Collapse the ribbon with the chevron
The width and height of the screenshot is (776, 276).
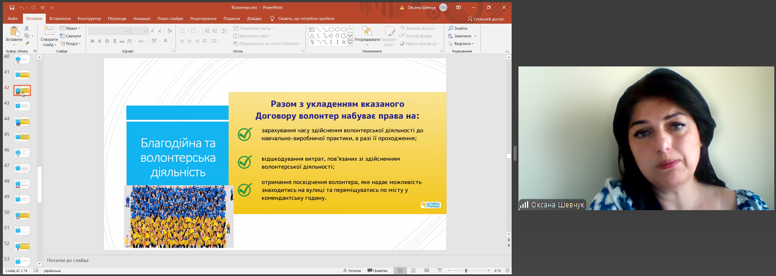[x=507, y=51]
